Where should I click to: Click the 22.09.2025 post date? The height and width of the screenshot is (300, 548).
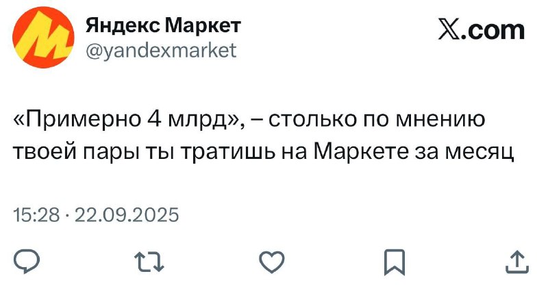[x=127, y=216]
